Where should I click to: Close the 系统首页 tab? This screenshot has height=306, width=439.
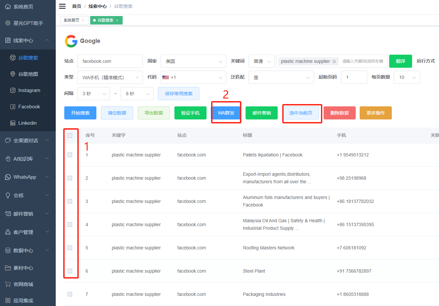coord(83,20)
